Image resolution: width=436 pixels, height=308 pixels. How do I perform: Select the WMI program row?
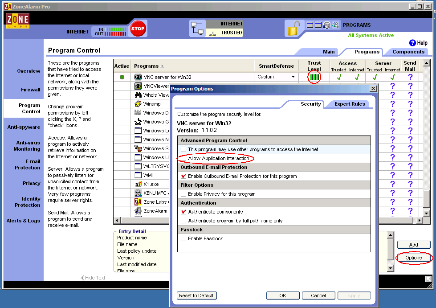(x=141, y=175)
